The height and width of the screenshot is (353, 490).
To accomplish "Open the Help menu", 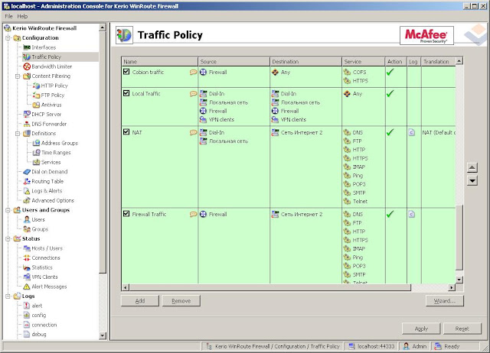I will click(x=22, y=16).
